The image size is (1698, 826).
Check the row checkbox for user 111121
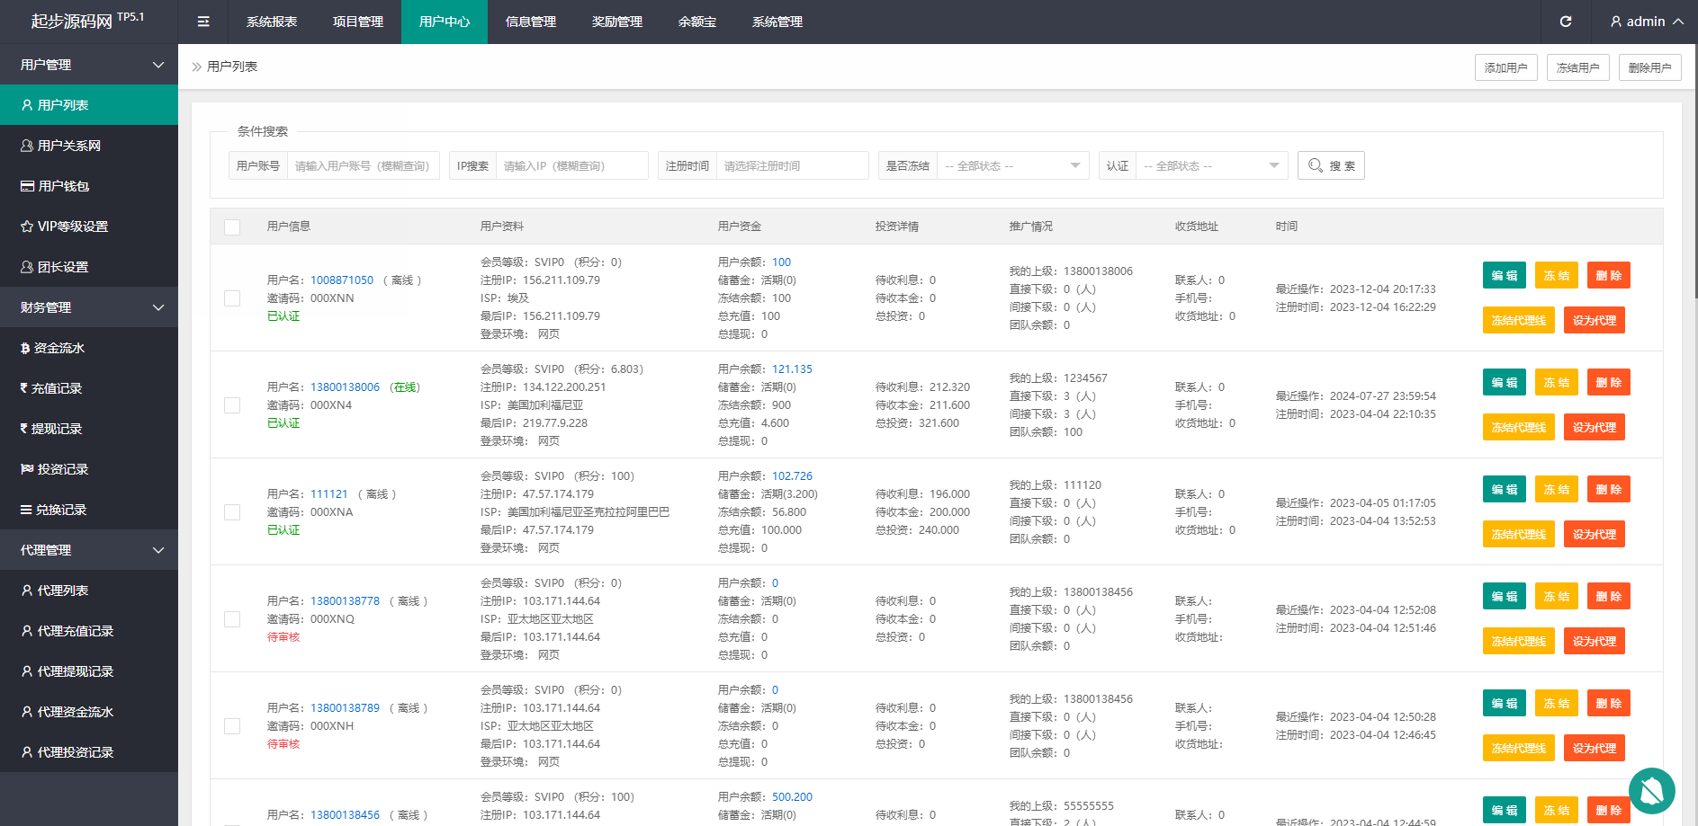coord(232,512)
